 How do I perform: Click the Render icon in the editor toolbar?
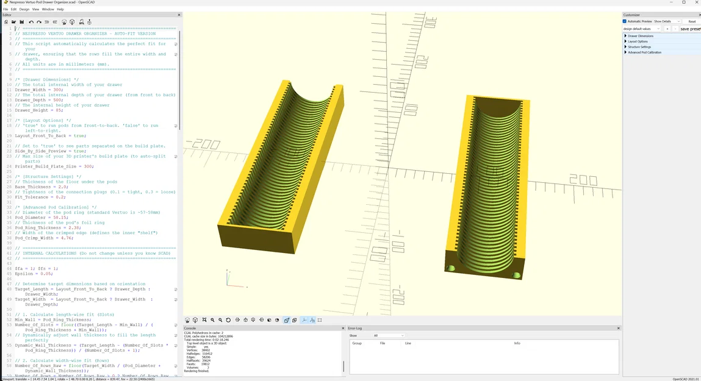pos(72,22)
